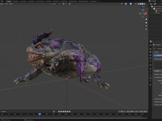Open the View Layer properties tab icon

tap(151, 55)
